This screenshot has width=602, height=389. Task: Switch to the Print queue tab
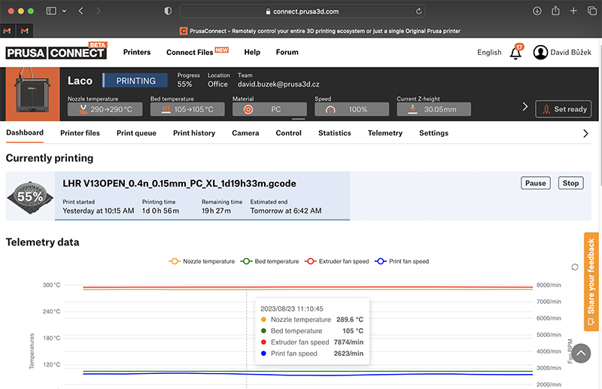pyautogui.click(x=136, y=133)
